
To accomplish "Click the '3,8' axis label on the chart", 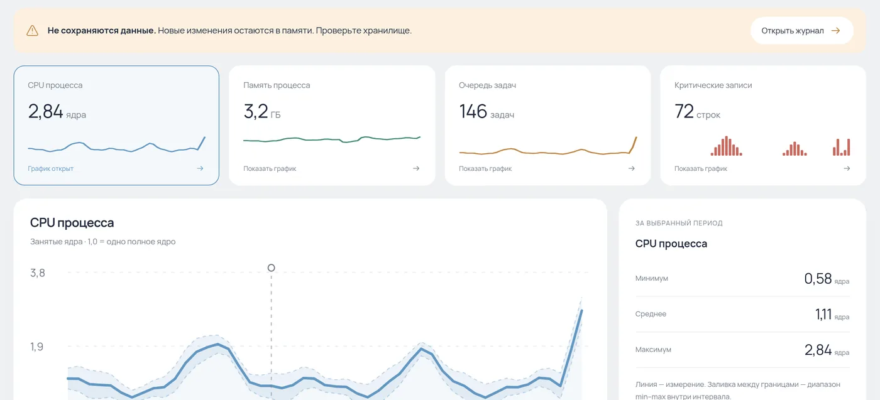I will pos(38,273).
